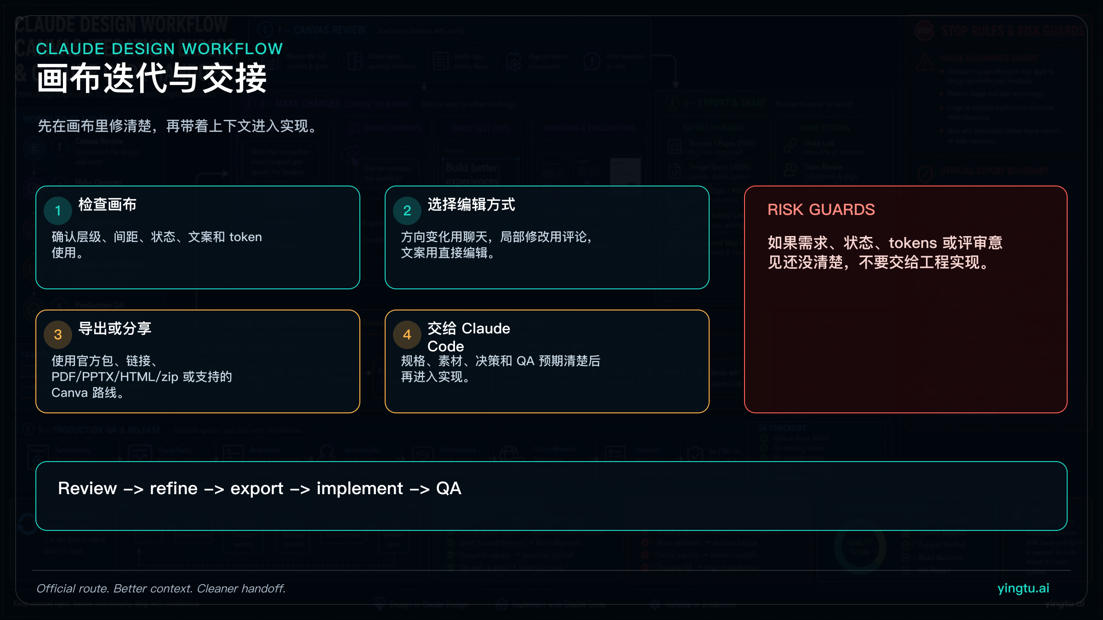Click the QA 预期 description in card 4
This screenshot has height=620, width=1103.
tap(500, 368)
